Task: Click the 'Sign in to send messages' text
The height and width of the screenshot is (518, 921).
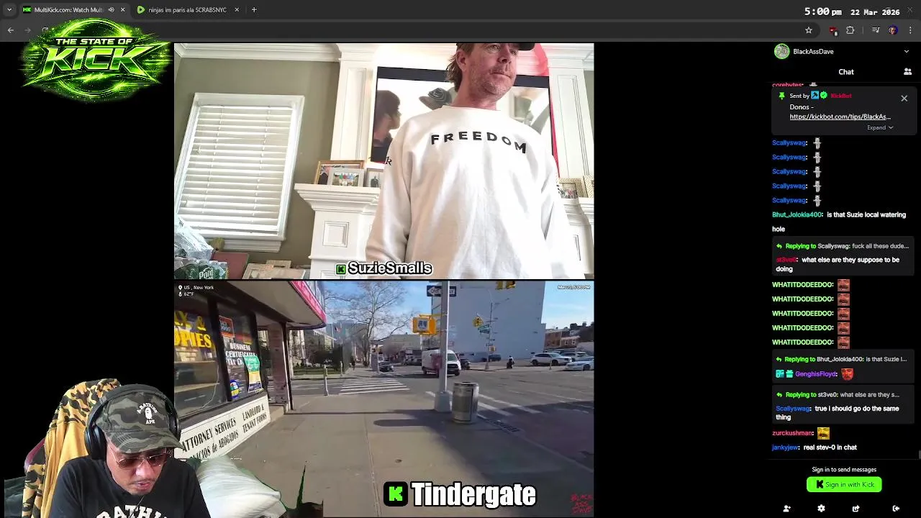Action: [x=844, y=470]
